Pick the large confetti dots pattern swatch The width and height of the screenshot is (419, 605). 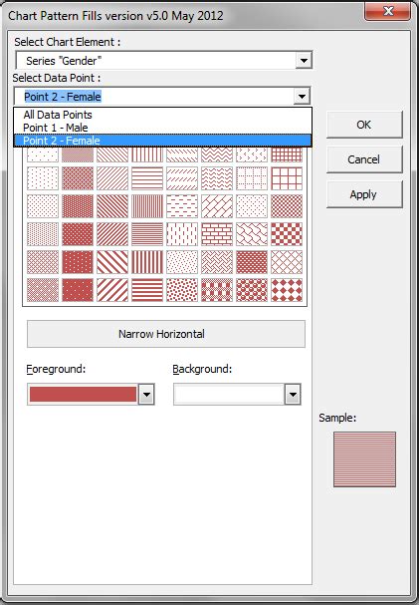click(182, 290)
